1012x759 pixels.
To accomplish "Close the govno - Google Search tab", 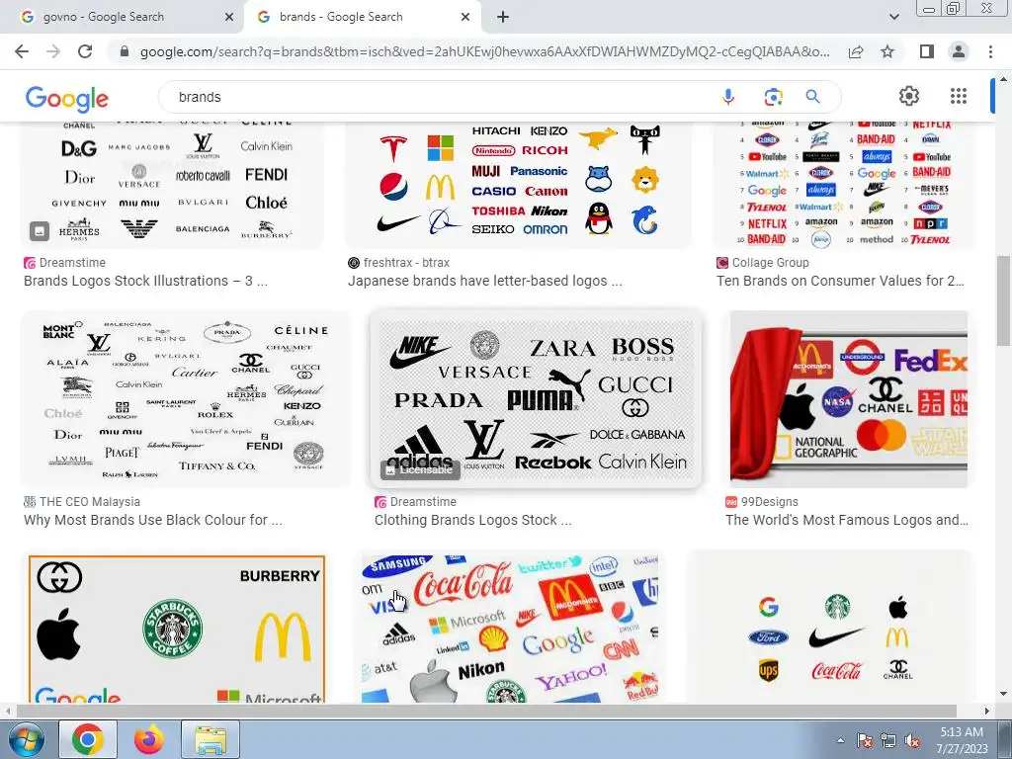I will [229, 18].
